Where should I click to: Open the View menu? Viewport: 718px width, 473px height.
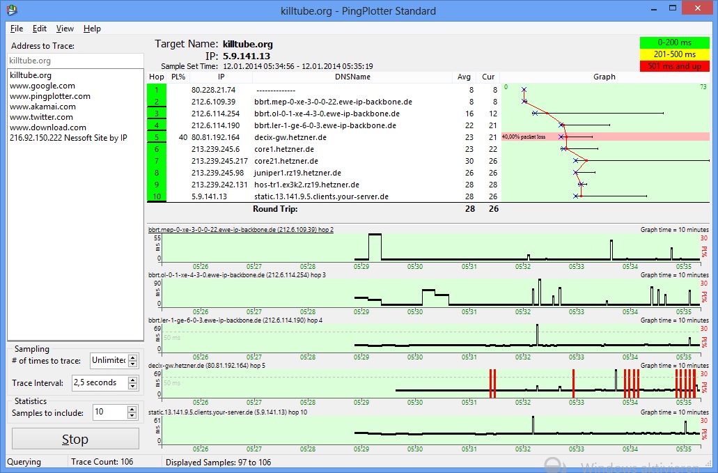pos(65,29)
